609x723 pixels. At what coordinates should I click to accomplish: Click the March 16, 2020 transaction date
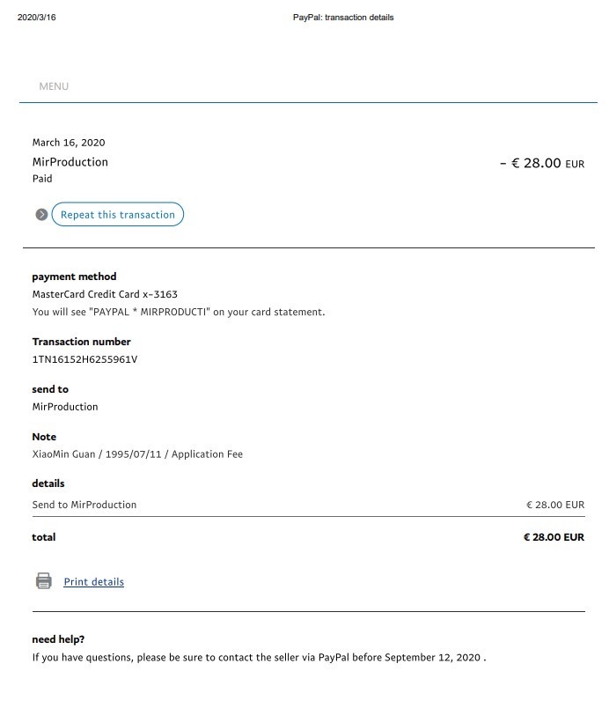coord(69,143)
